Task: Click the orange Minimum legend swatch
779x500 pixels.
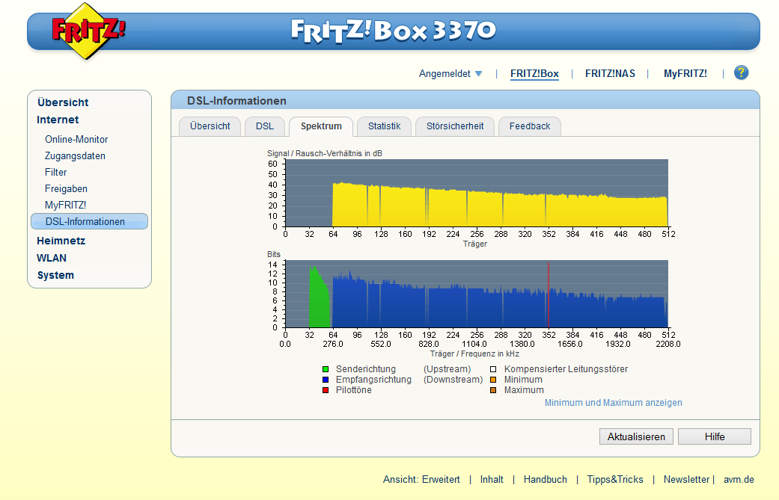Action: (493, 380)
